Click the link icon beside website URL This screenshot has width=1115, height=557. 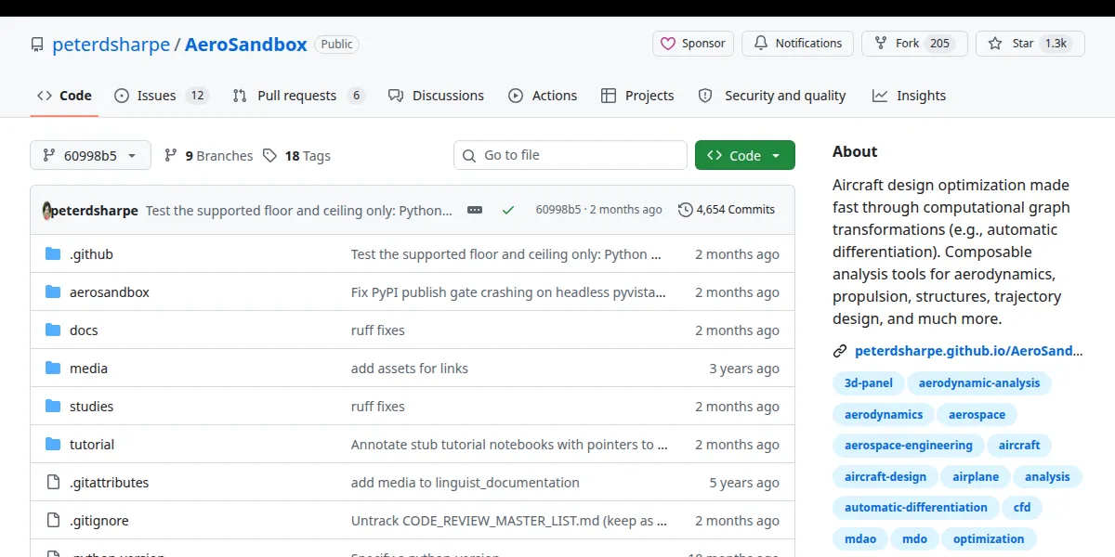pos(840,351)
